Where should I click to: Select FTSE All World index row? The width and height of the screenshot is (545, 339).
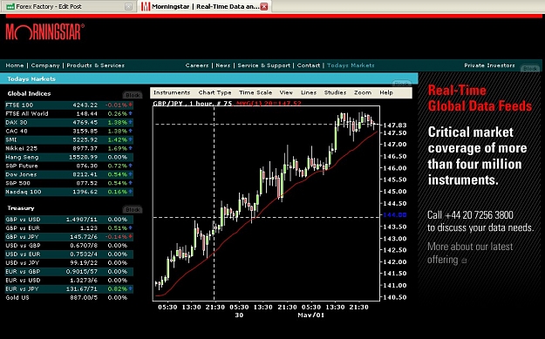(x=69, y=113)
